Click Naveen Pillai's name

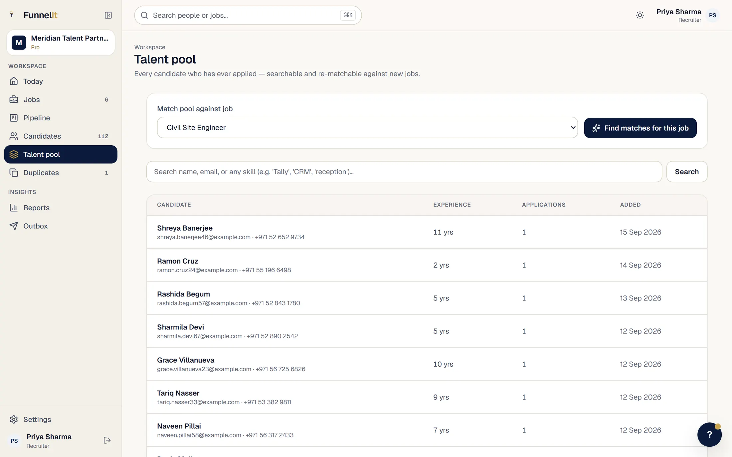click(x=179, y=426)
